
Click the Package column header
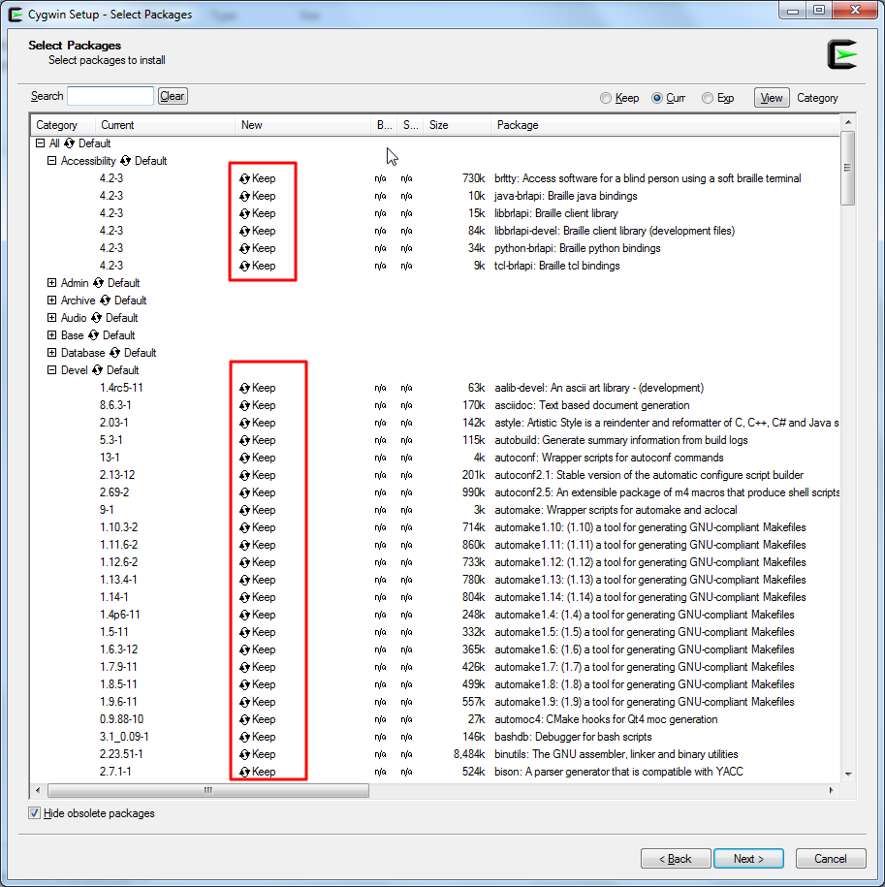pyautogui.click(x=665, y=125)
